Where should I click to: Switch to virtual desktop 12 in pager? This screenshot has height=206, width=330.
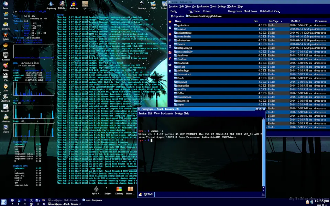tap(44, 204)
